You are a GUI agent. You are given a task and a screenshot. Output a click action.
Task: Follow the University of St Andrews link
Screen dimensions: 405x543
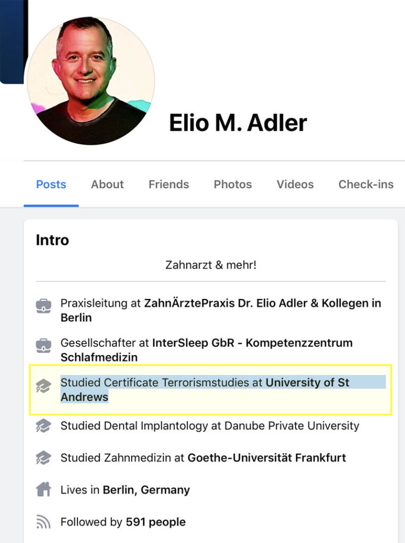point(307,382)
